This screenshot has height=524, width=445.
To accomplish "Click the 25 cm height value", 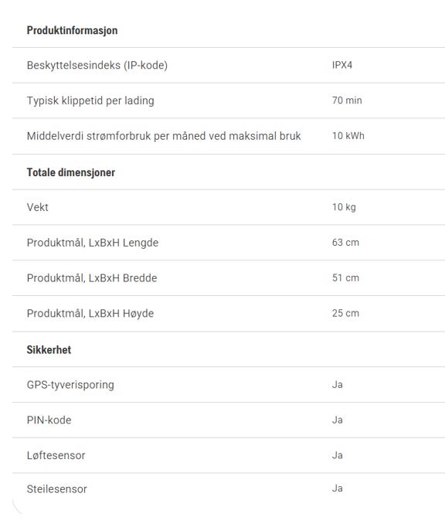I will click(345, 313).
